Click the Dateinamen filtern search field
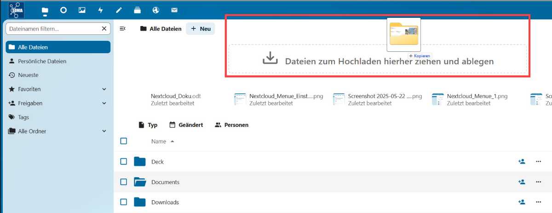This screenshot has width=552, height=213. click(x=53, y=29)
